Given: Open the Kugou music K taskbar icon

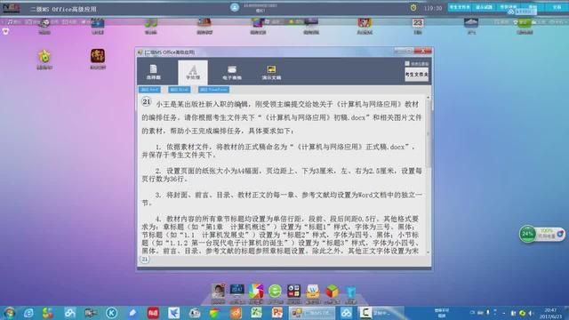Looking at the screenshot, I should [111, 313].
